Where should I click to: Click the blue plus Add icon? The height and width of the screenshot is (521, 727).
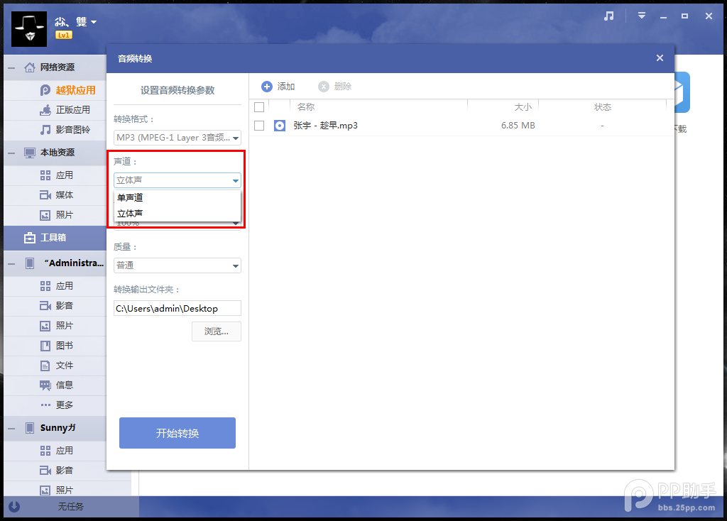coord(267,87)
